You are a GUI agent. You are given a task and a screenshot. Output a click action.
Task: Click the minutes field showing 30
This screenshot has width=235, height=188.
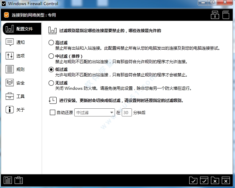coord(126,112)
